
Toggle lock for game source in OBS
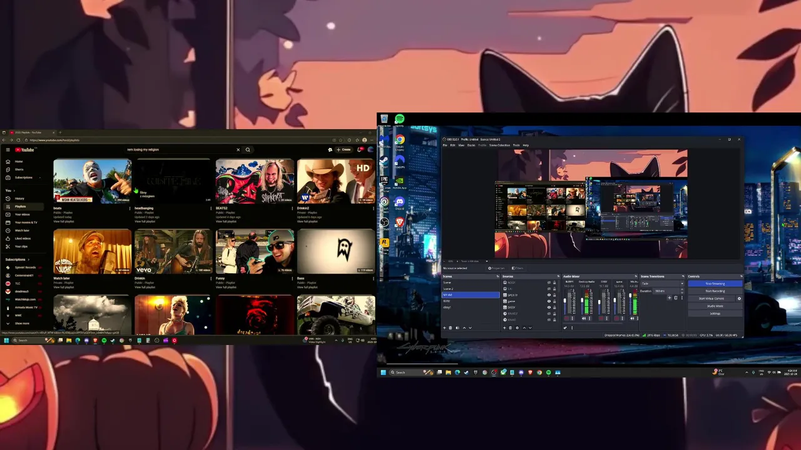point(554,301)
